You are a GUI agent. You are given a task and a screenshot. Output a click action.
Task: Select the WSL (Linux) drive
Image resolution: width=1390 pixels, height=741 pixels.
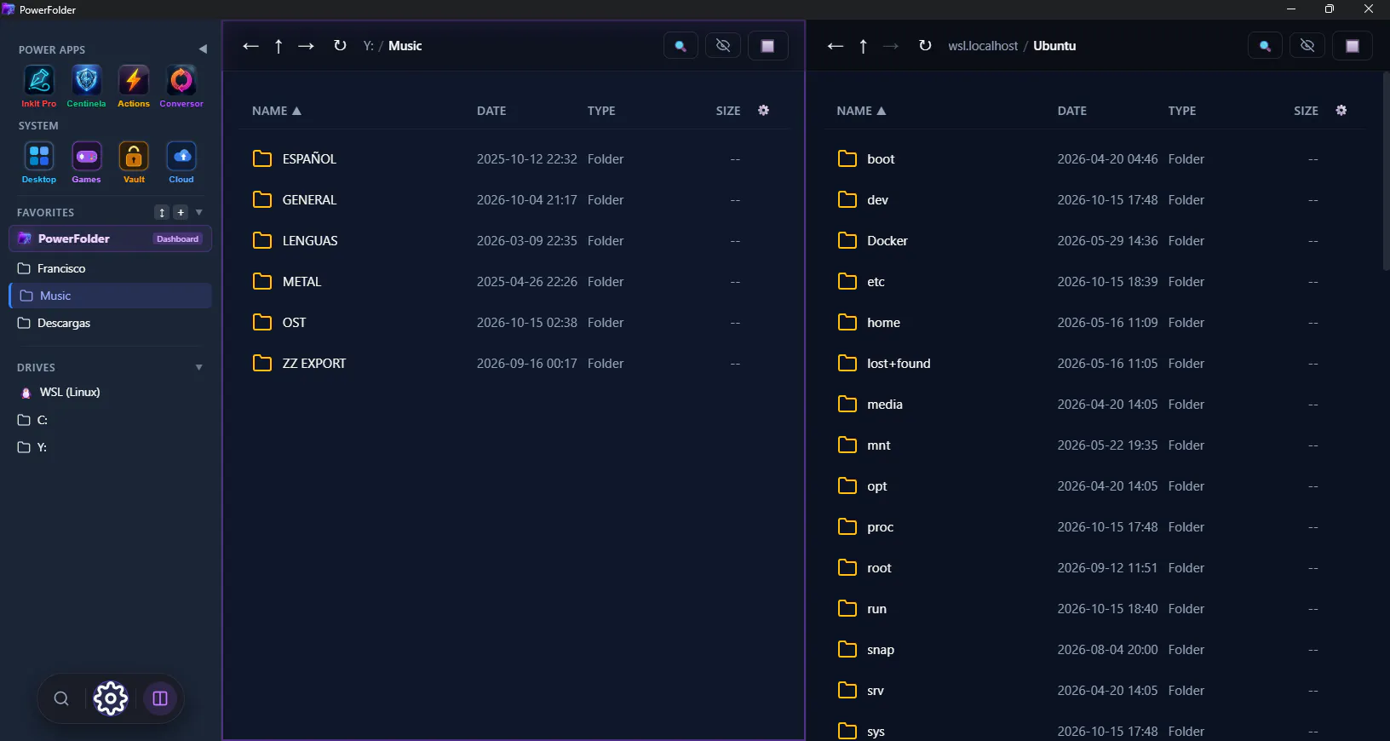click(x=110, y=393)
